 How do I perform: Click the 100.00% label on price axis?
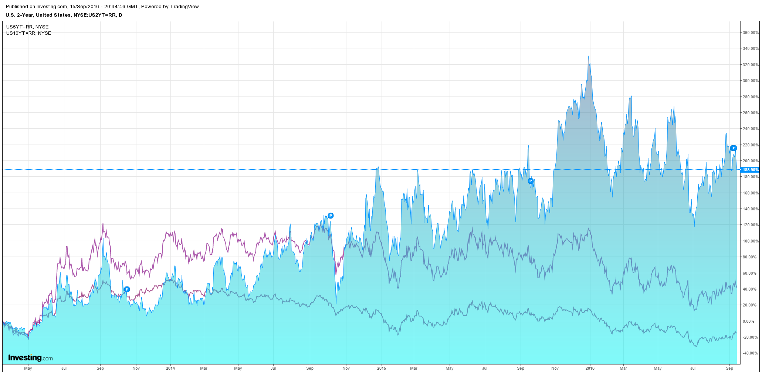tap(751, 241)
